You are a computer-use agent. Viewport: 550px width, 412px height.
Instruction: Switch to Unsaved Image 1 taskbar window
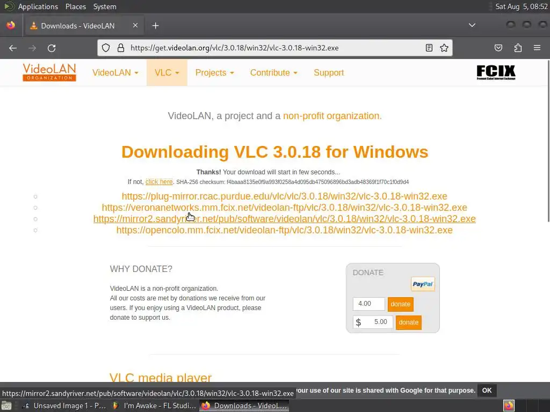point(64,406)
